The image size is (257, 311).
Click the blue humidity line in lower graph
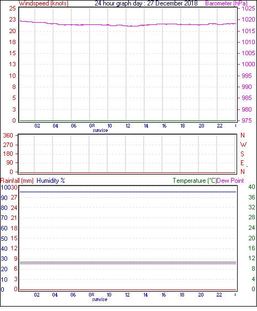point(128,192)
